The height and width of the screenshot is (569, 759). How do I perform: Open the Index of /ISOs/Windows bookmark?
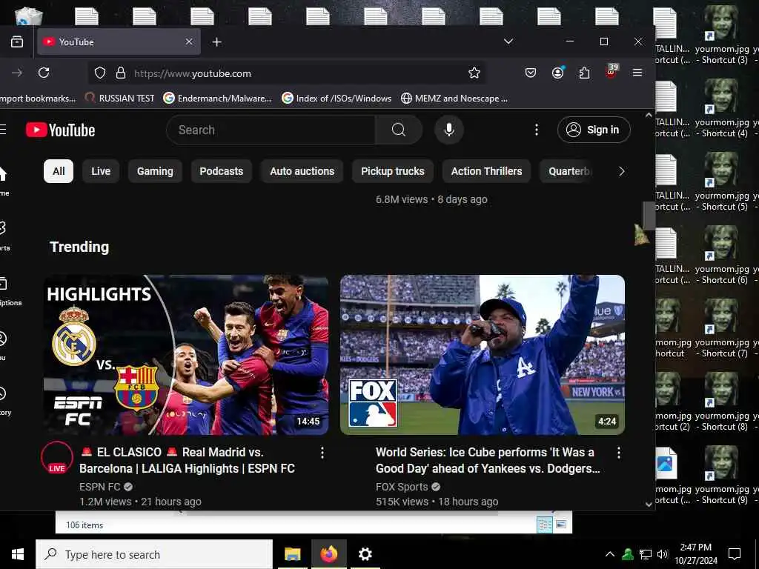(x=337, y=99)
